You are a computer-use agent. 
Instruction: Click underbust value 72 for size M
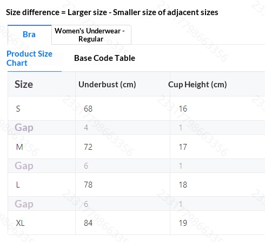pyautogui.click(x=88, y=147)
